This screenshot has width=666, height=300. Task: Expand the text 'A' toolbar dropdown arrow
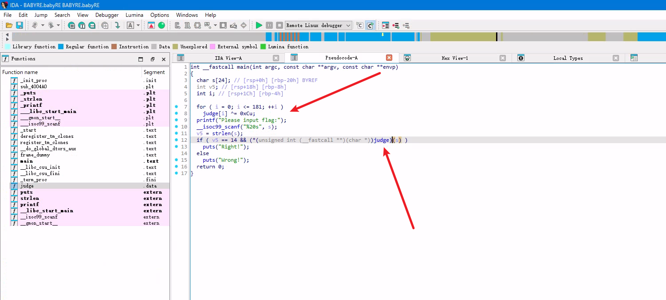[x=138, y=25]
